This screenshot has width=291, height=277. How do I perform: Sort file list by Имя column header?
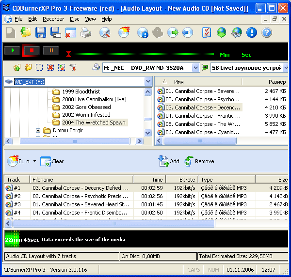(x=198, y=82)
